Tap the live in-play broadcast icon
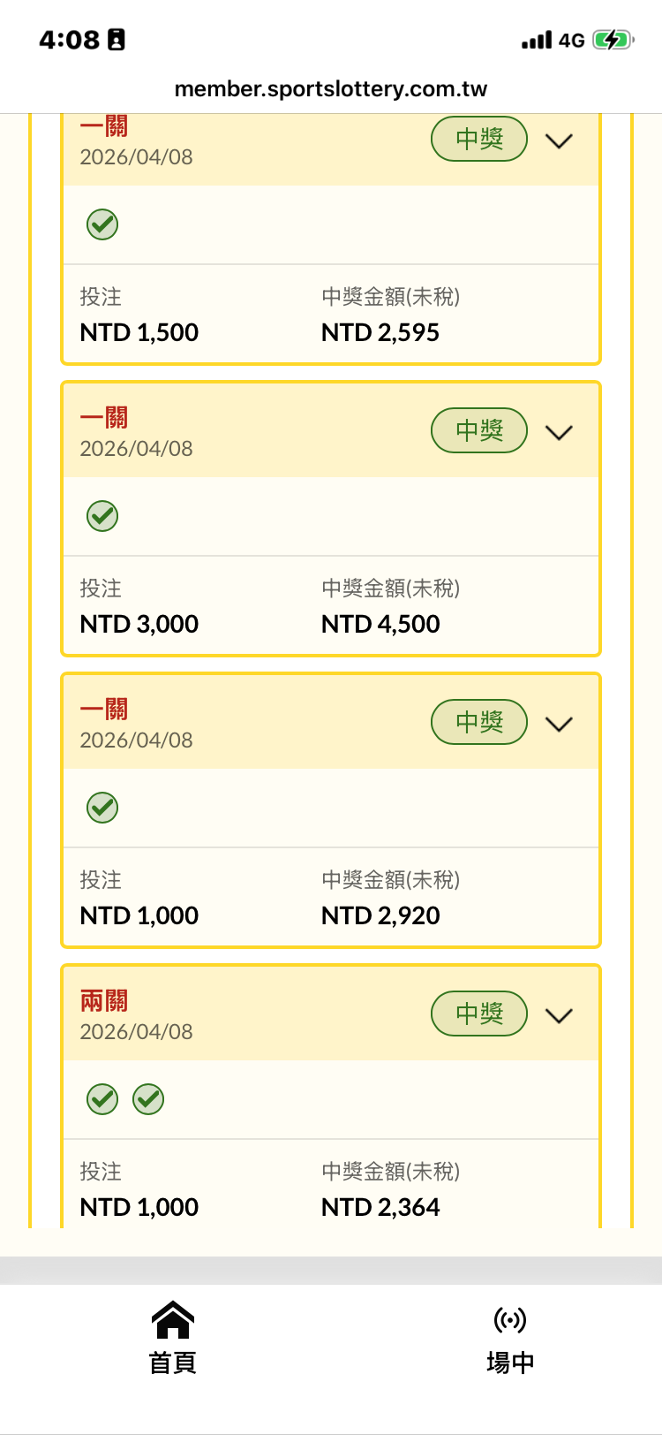Screen dimensions: 662x1435 [x=510, y=1320]
